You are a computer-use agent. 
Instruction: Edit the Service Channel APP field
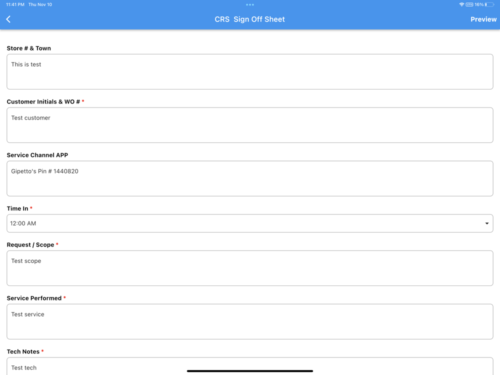click(x=250, y=178)
